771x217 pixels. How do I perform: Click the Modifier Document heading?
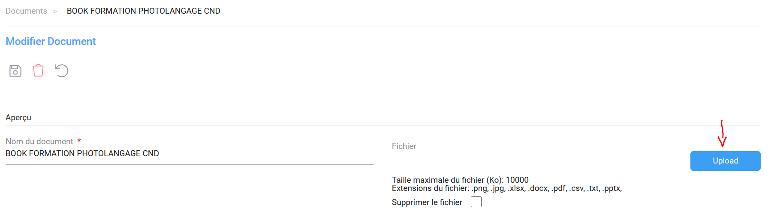click(51, 42)
